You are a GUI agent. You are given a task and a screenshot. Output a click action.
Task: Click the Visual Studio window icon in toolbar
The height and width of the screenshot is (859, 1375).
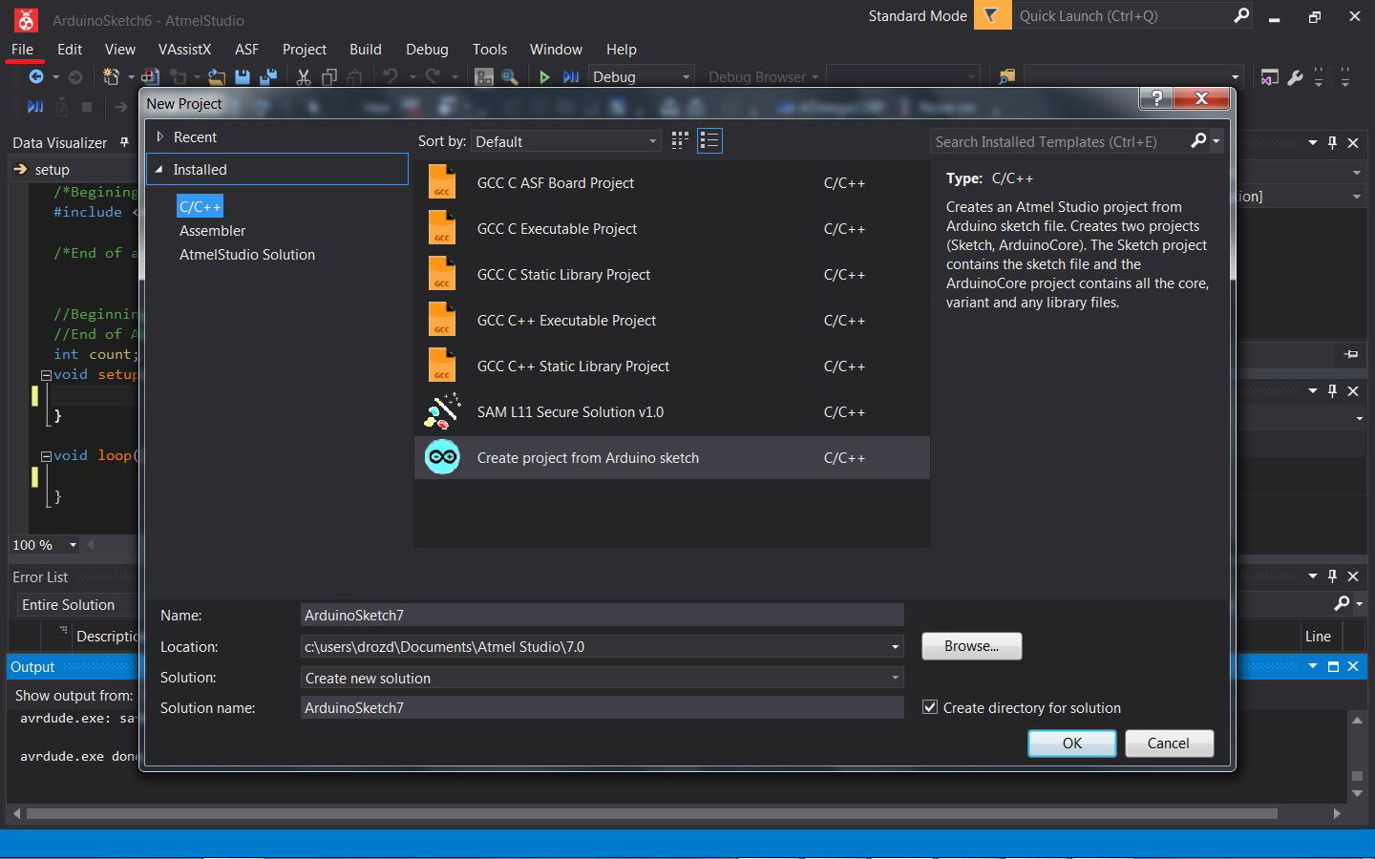1269,77
